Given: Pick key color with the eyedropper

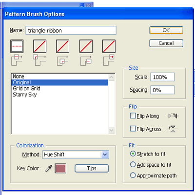Looking at the screenshot, I should pyautogui.click(x=49, y=168).
